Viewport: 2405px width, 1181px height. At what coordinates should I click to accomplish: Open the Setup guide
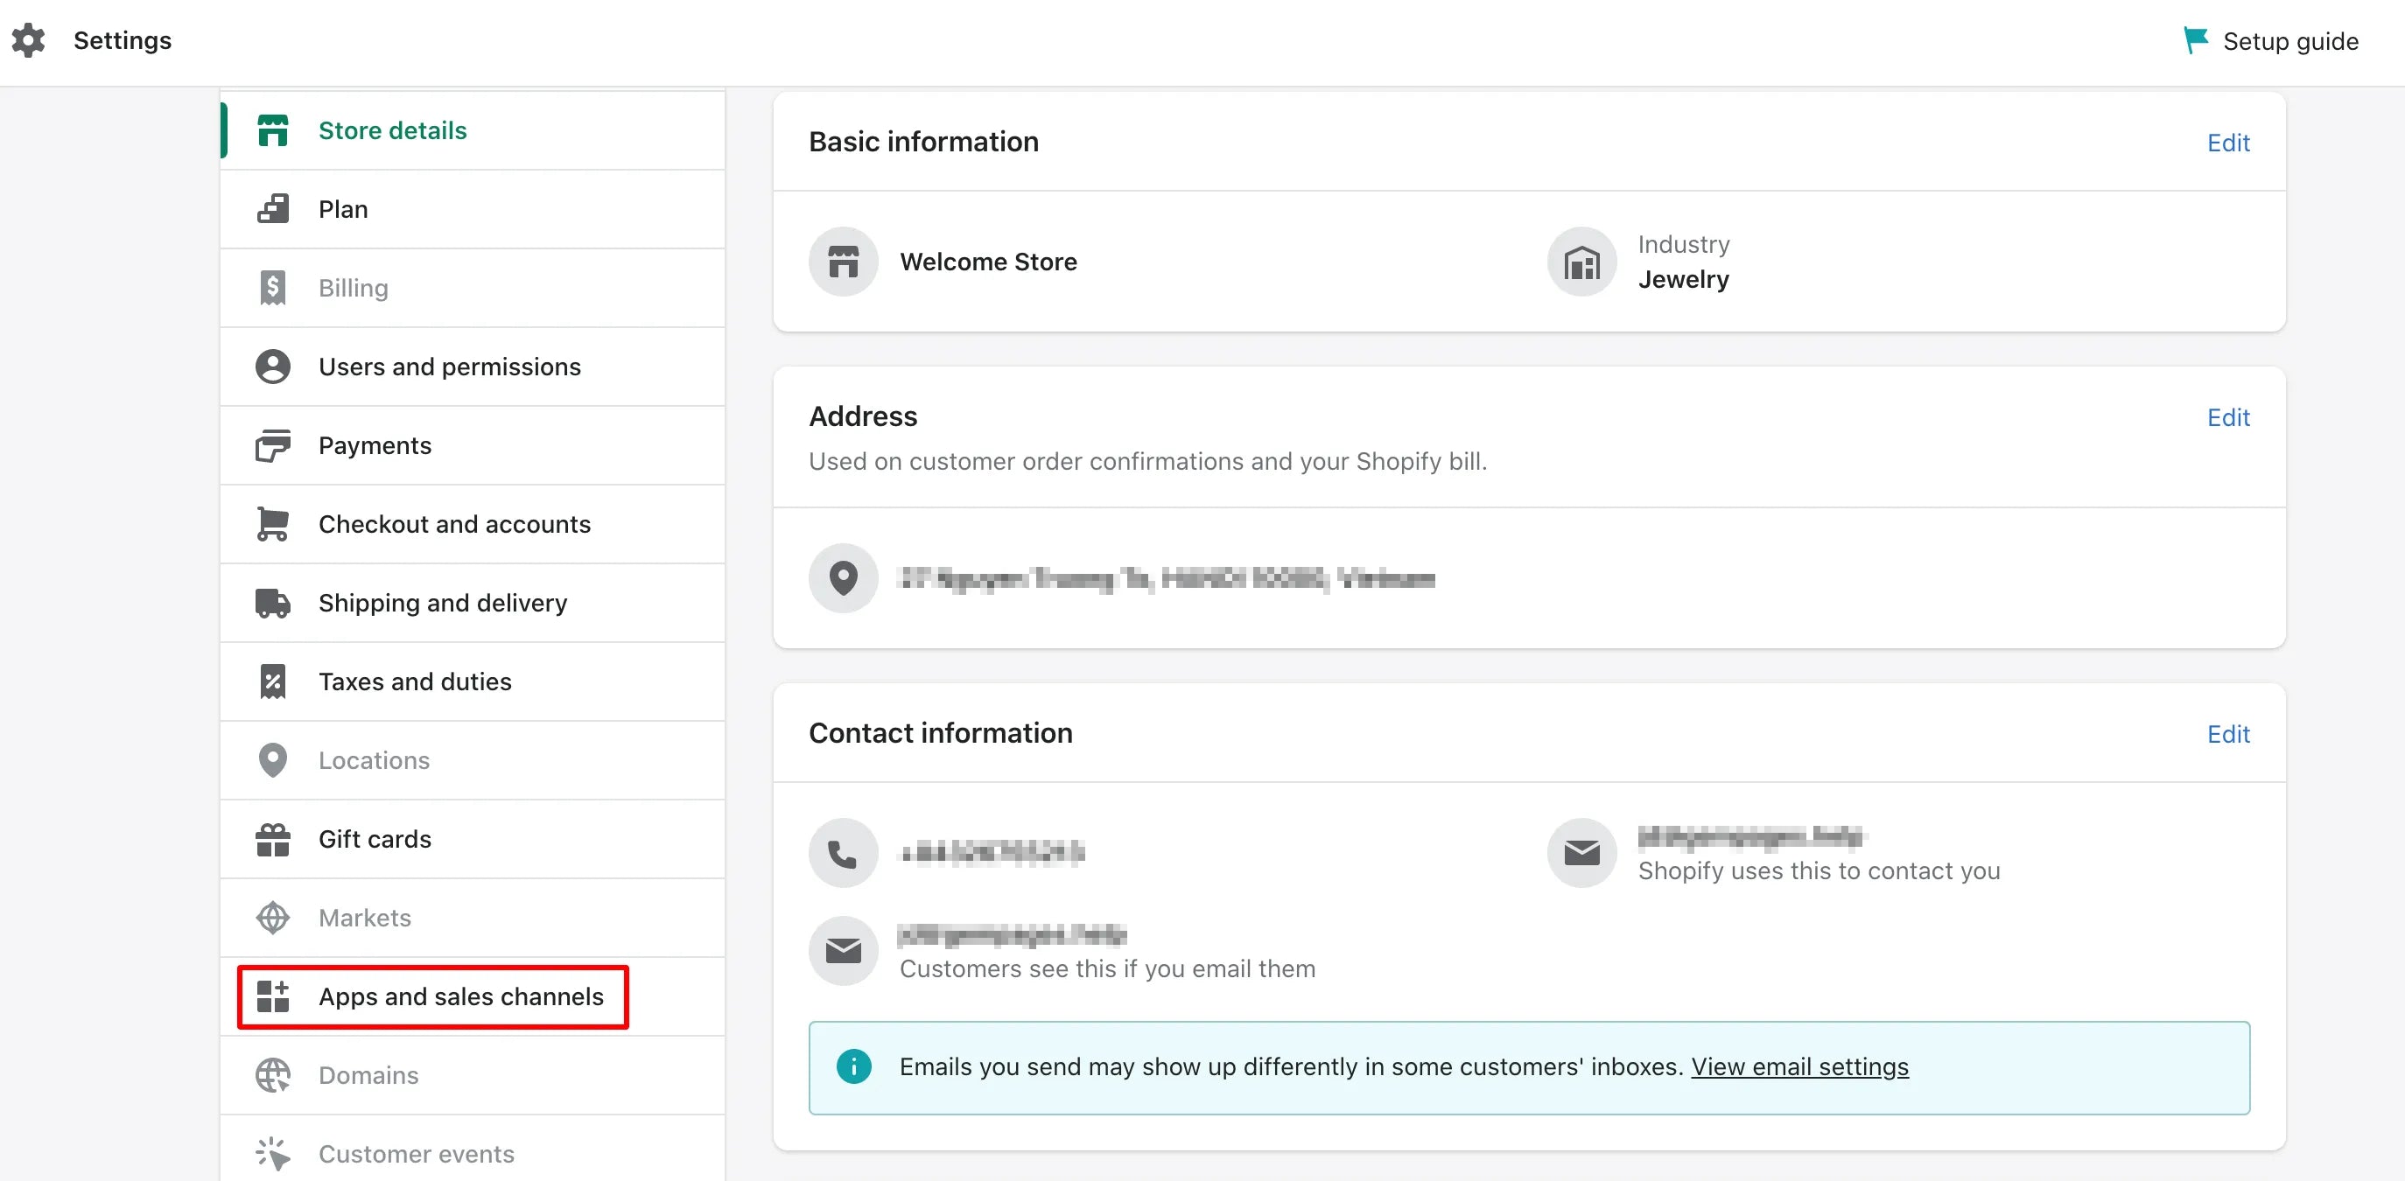coord(2270,41)
